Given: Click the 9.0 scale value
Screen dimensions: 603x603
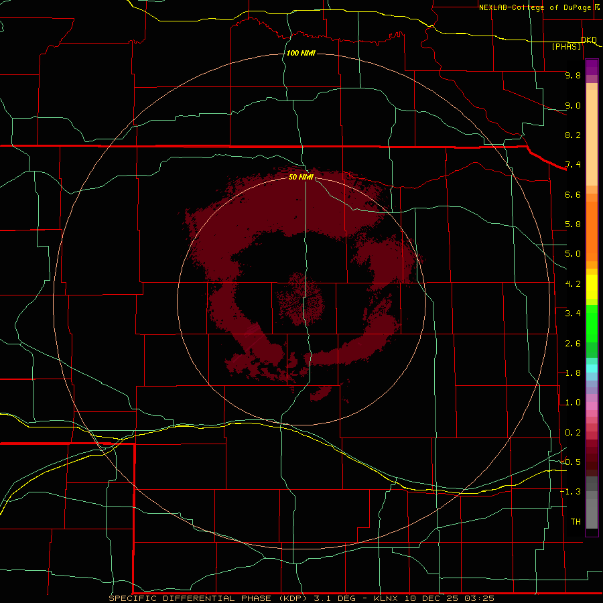Looking at the screenshot, I should click(x=573, y=105).
